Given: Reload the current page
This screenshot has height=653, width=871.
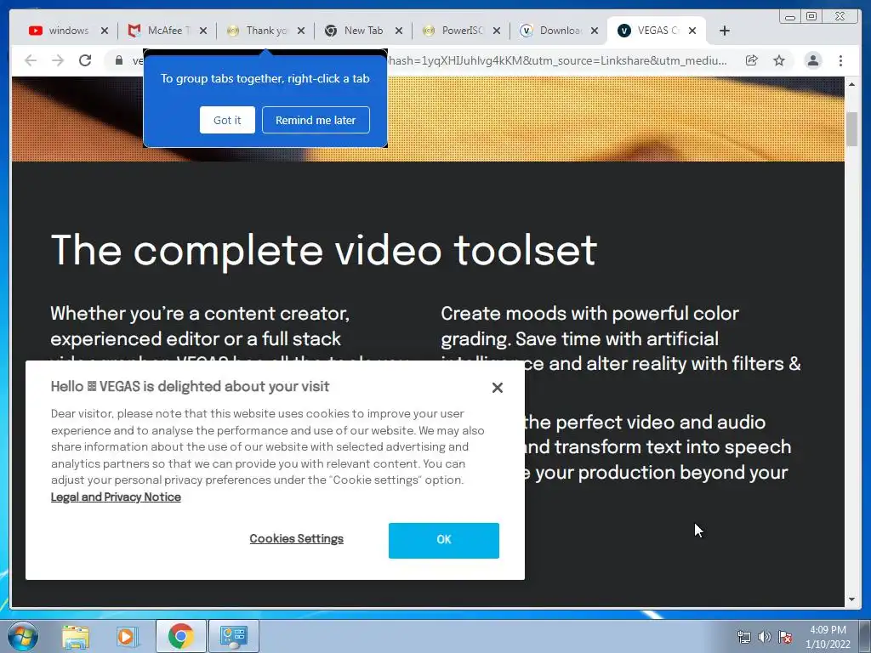Looking at the screenshot, I should (x=85, y=60).
